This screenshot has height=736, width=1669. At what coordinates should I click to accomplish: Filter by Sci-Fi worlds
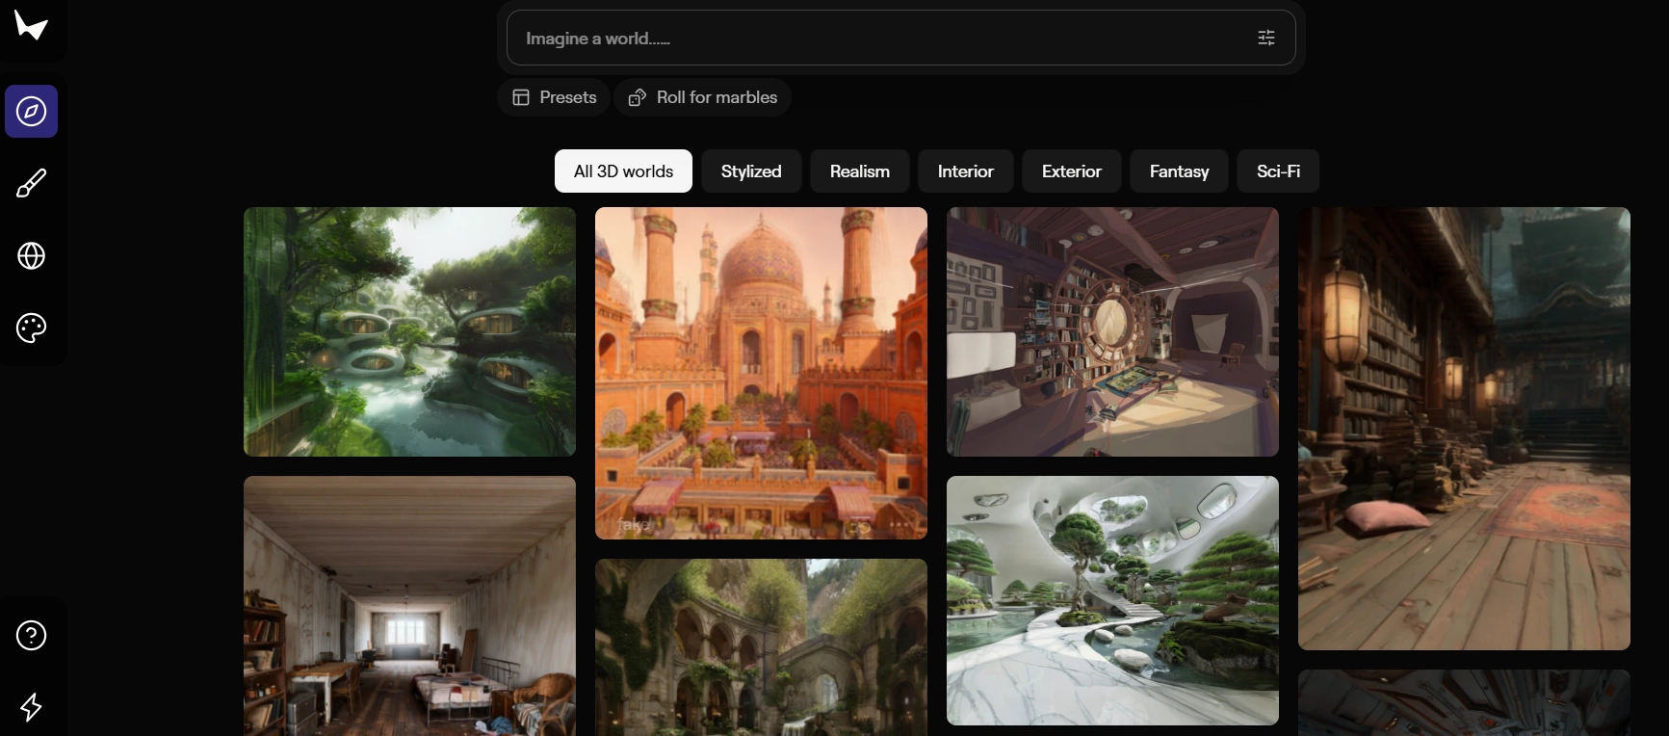point(1278,171)
